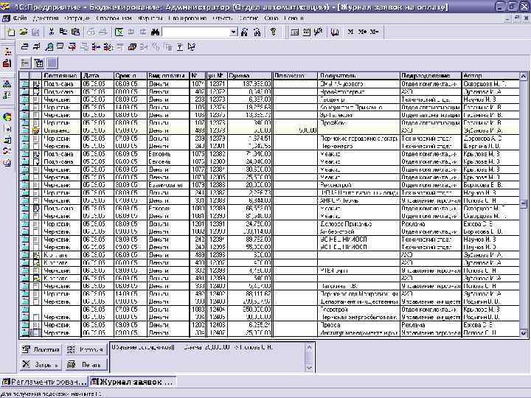The image size is (531, 398).
Task: Click the M memory button
Action: 350,32
